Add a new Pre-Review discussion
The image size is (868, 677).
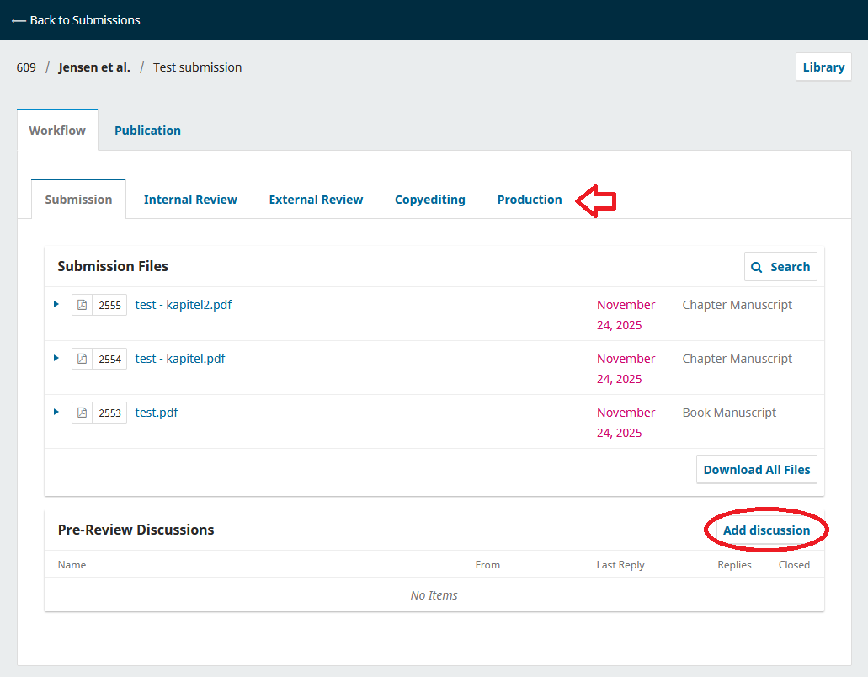tap(766, 530)
